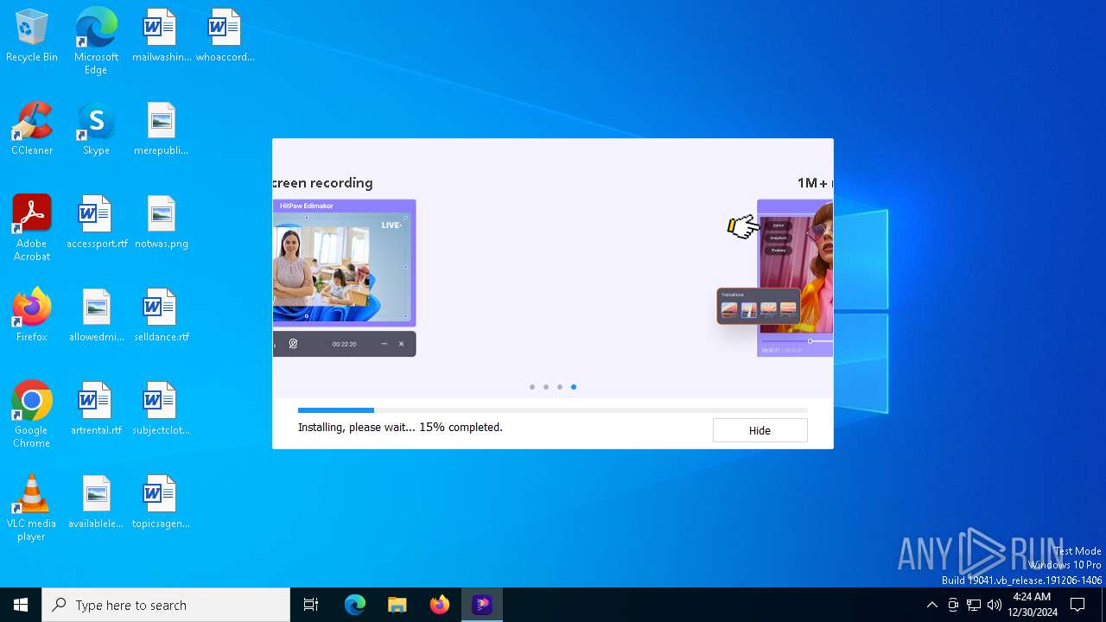Open VLC media player desktop shortcut
Image resolution: width=1106 pixels, height=622 pixels.
pyautogui.click(x=32, y=508)
